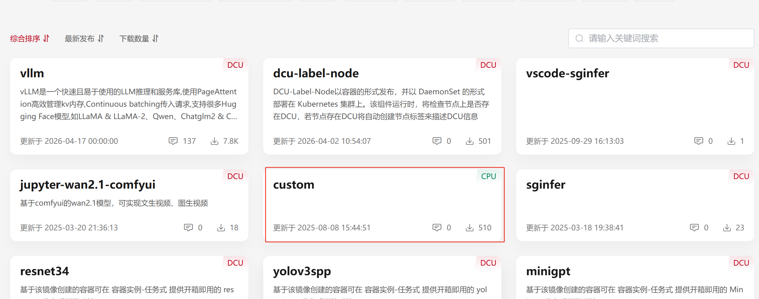
Task: Open the sginfer image title
Action: click(546, 185)
